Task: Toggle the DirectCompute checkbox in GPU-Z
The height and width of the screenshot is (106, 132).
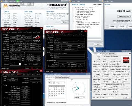Action: pyautogui.click(x=120, y=94)
